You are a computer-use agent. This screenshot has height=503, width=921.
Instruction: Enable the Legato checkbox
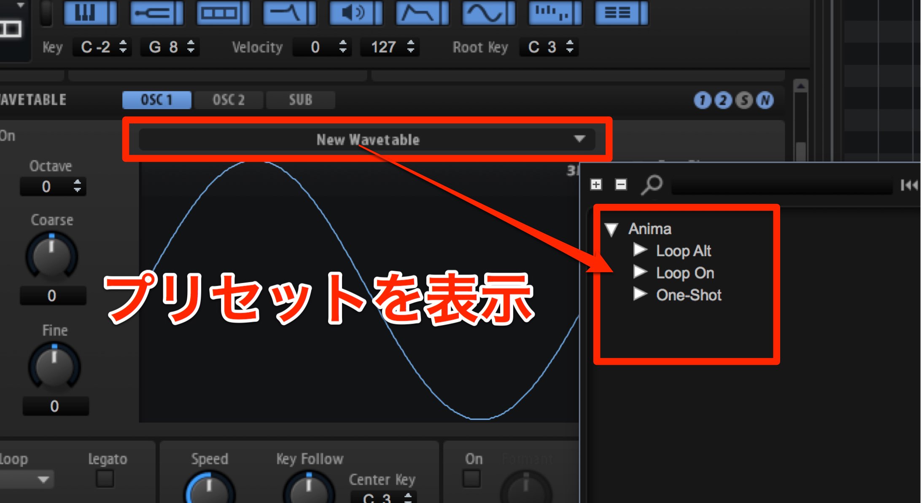tap(105, 479)
